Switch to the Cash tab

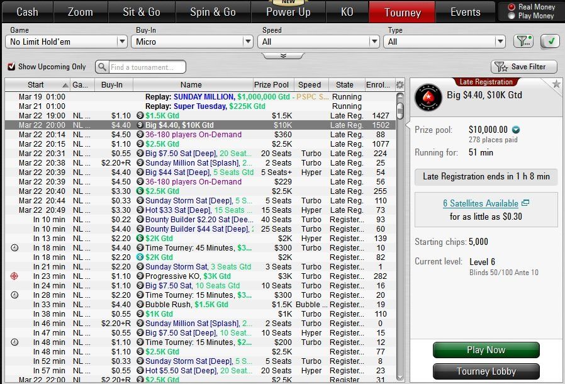(x=28, y=12)
